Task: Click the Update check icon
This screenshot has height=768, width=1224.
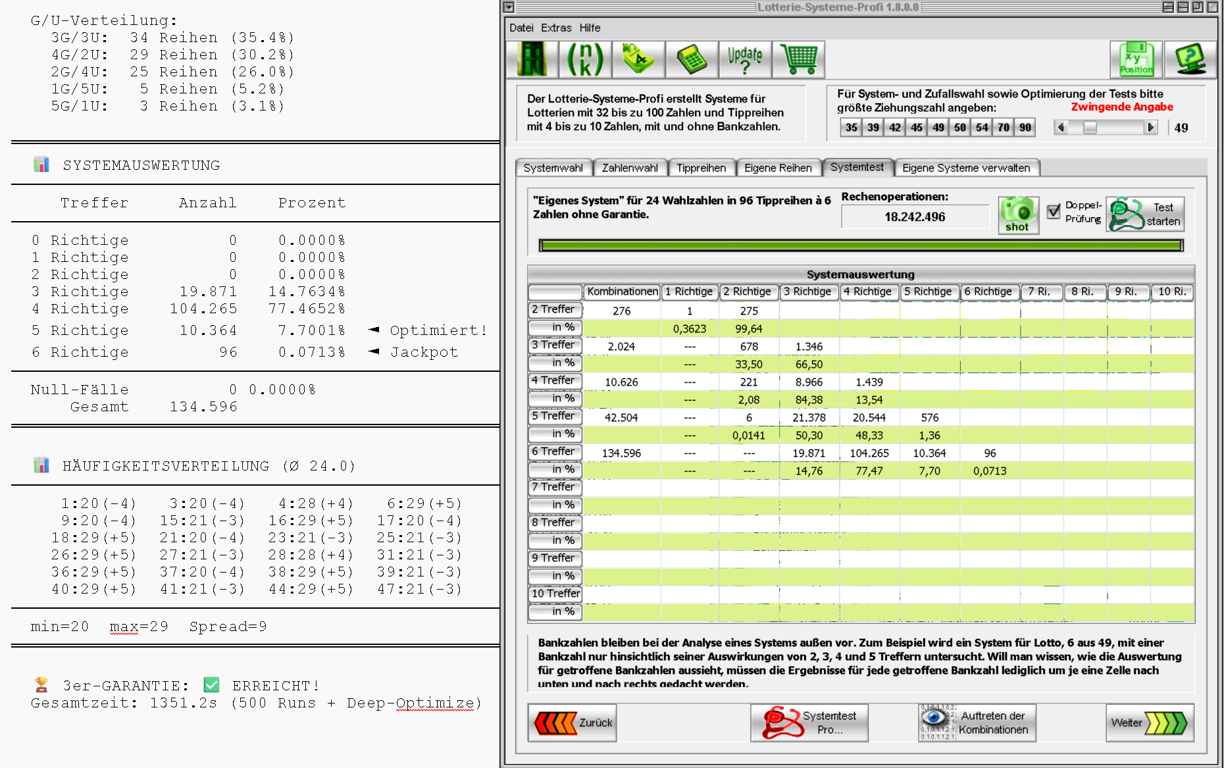Action: 745,60
